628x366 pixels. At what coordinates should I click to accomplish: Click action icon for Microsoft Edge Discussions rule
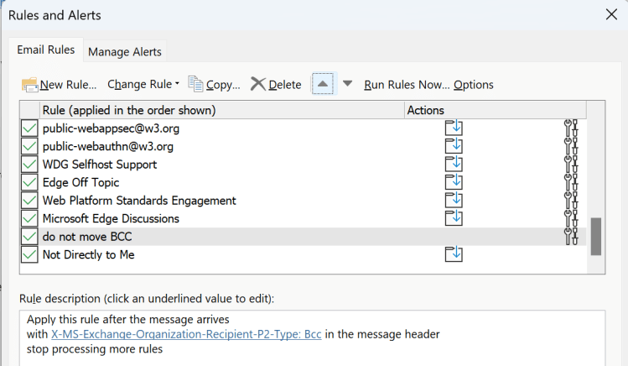[x=454, y=218]
